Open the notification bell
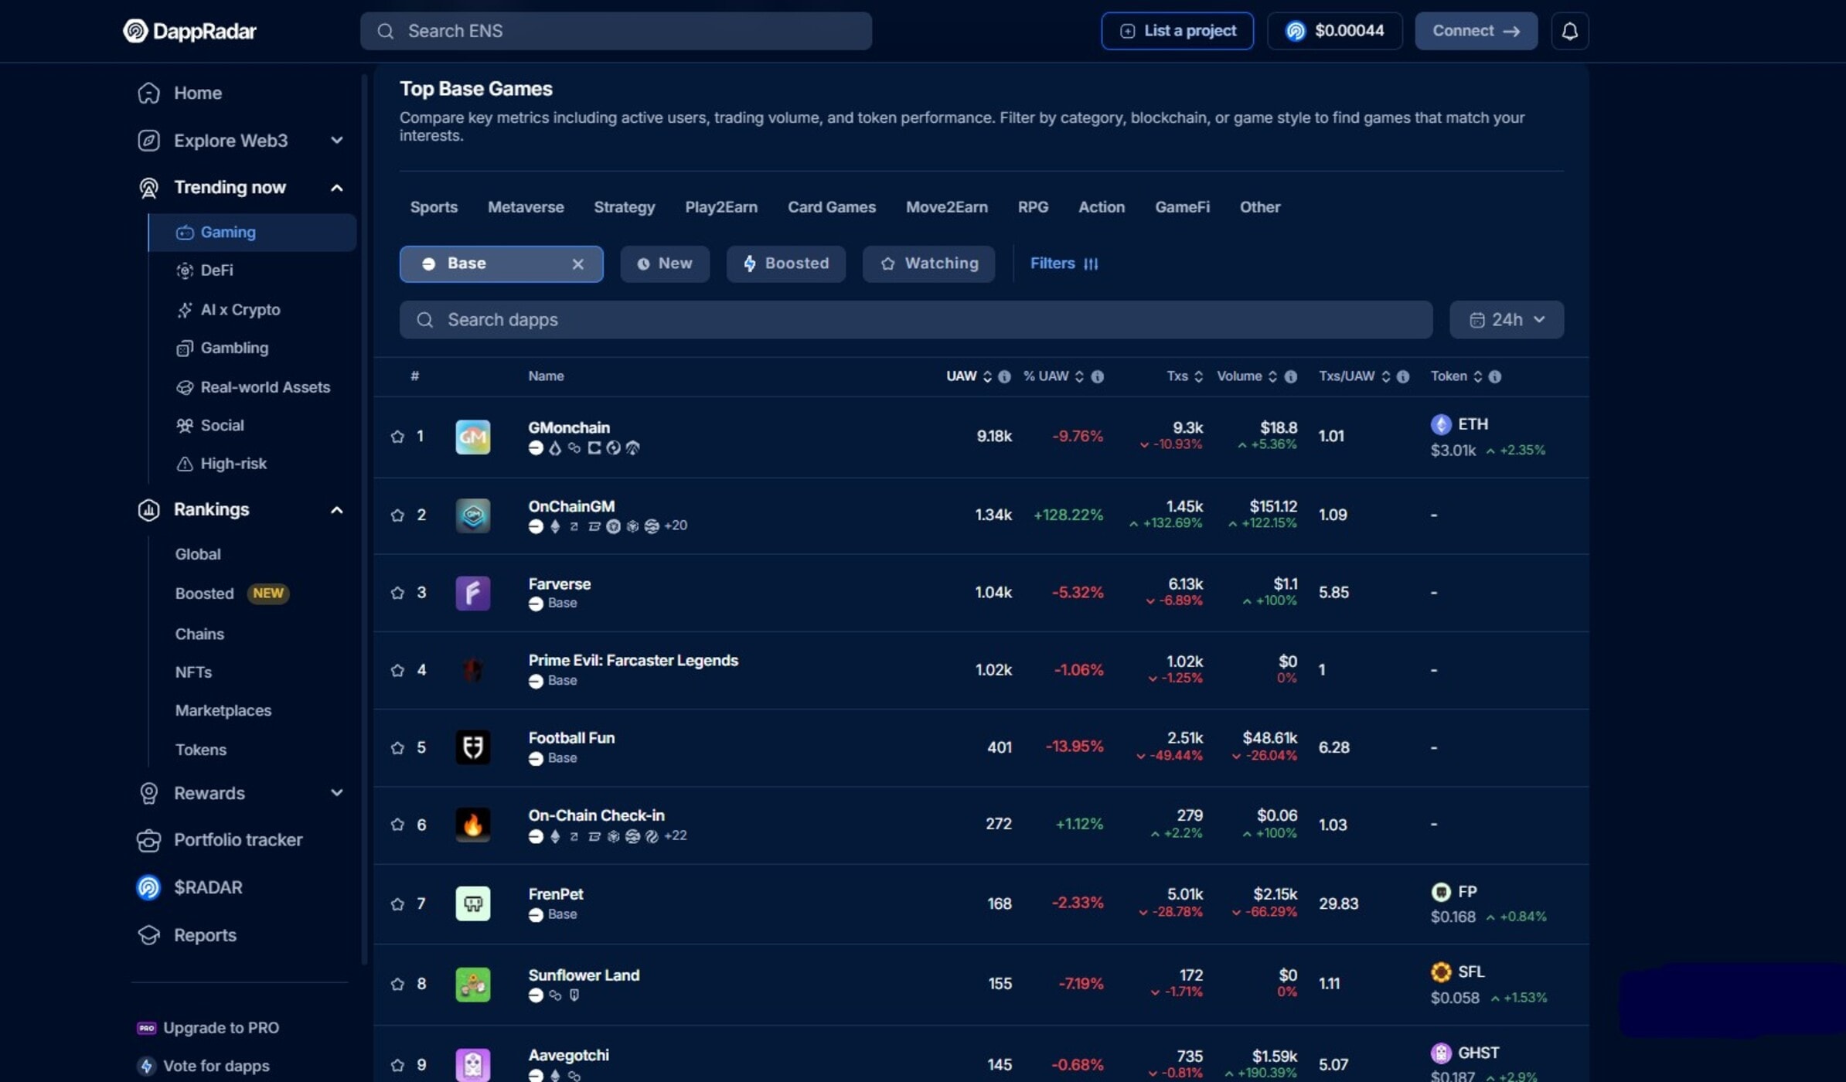Image resolution: width=1846 pixels, height=1082 pixels. tap(1570, 31)
